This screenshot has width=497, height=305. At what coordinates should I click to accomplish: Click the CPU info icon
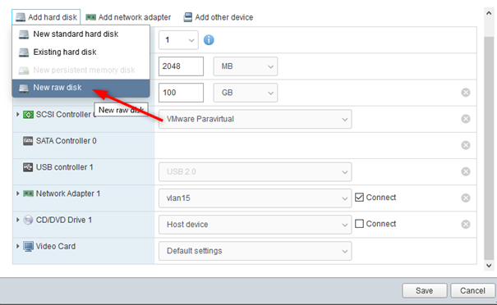click(209, 40)
